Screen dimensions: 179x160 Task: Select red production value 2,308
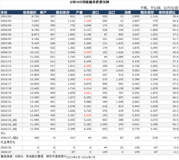[88, 21]
